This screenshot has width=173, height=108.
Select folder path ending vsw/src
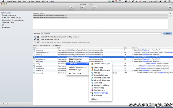pyautogui.click(x=101, y=17)
